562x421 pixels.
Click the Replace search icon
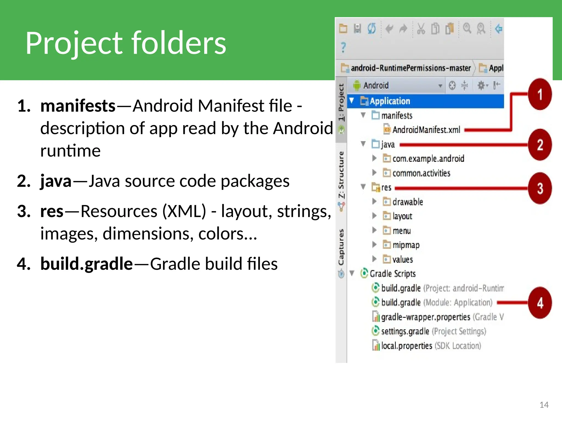tap(481, 29)
